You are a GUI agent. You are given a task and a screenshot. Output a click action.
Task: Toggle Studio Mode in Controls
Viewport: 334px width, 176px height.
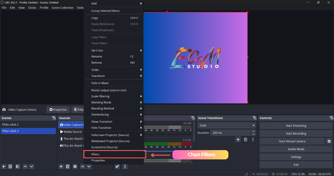click(296, 149)
